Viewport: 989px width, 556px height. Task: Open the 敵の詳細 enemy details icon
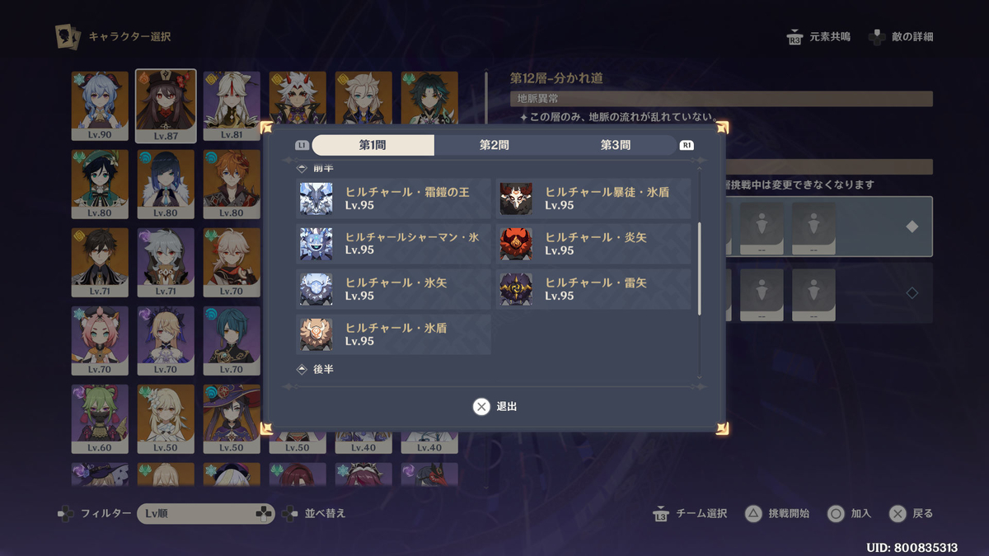pyautogui.click(x=877, y=37)
